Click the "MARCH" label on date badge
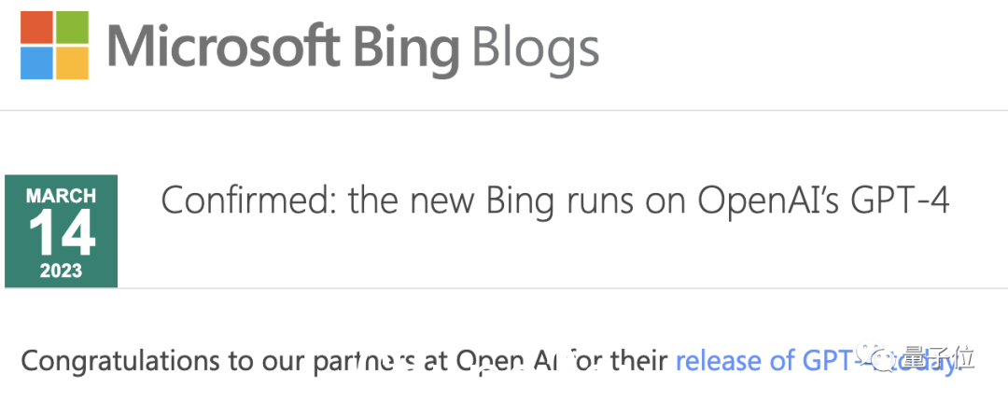This screenshot has height=402, width=1008. [x=61, y=195]
